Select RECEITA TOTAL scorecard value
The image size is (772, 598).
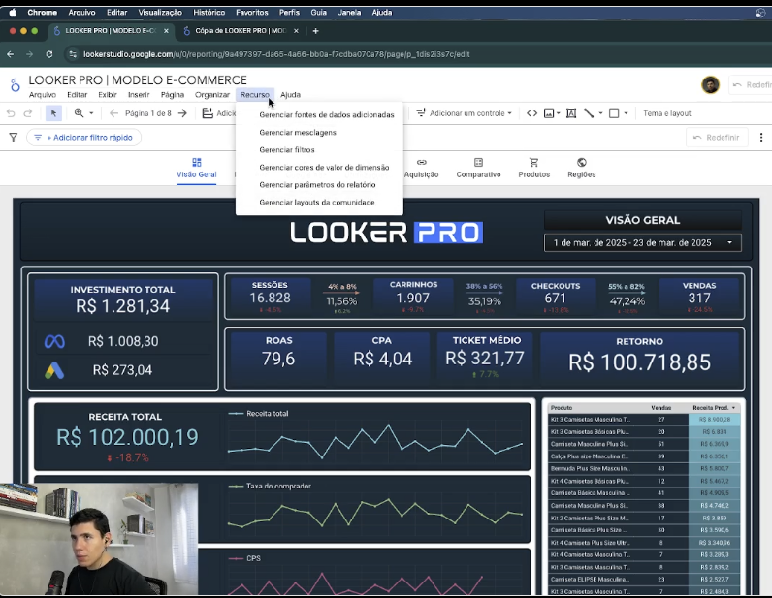point(127,437)
